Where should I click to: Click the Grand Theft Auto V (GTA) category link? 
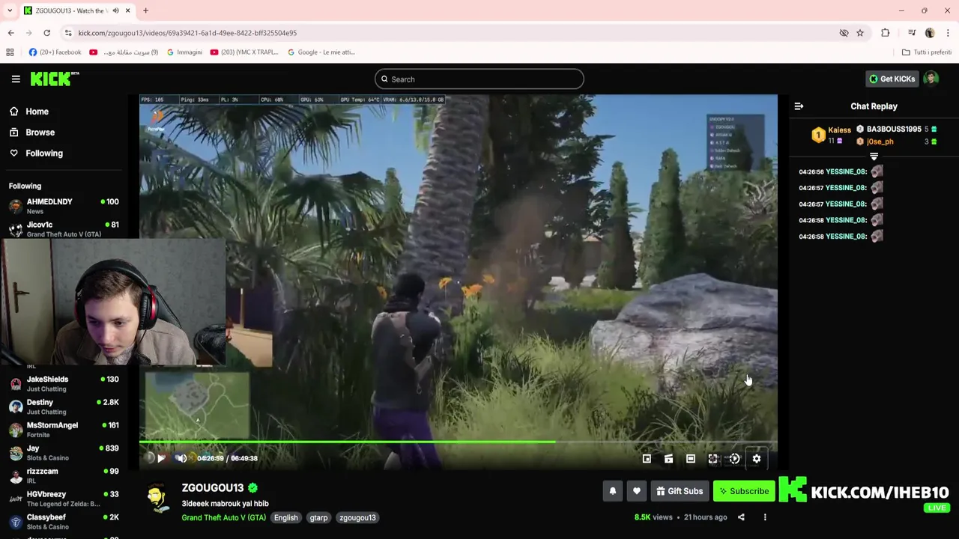click(223, 517)
